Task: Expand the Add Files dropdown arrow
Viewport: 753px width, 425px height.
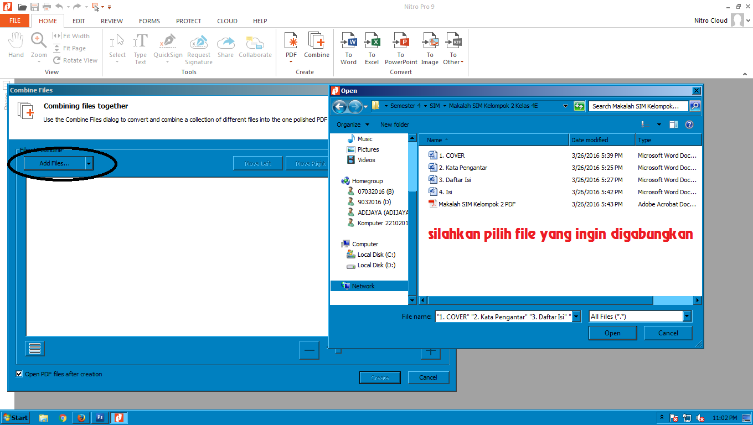Action: [89, 163]
